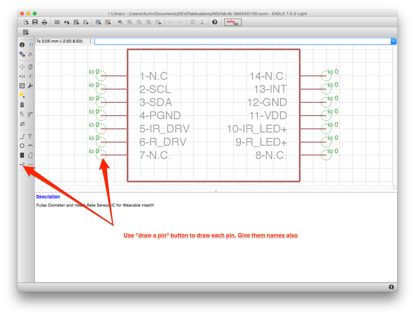
Task: Select the Arc tool
Action: point(30,146)
